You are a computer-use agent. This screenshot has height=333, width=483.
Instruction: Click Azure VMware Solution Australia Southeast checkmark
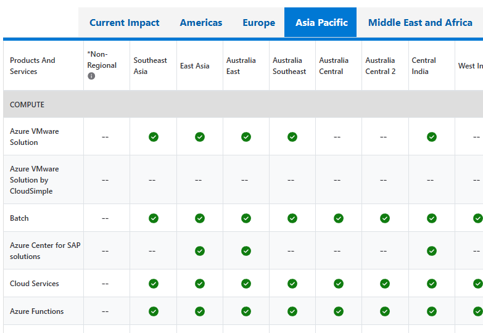pos(292,137)
